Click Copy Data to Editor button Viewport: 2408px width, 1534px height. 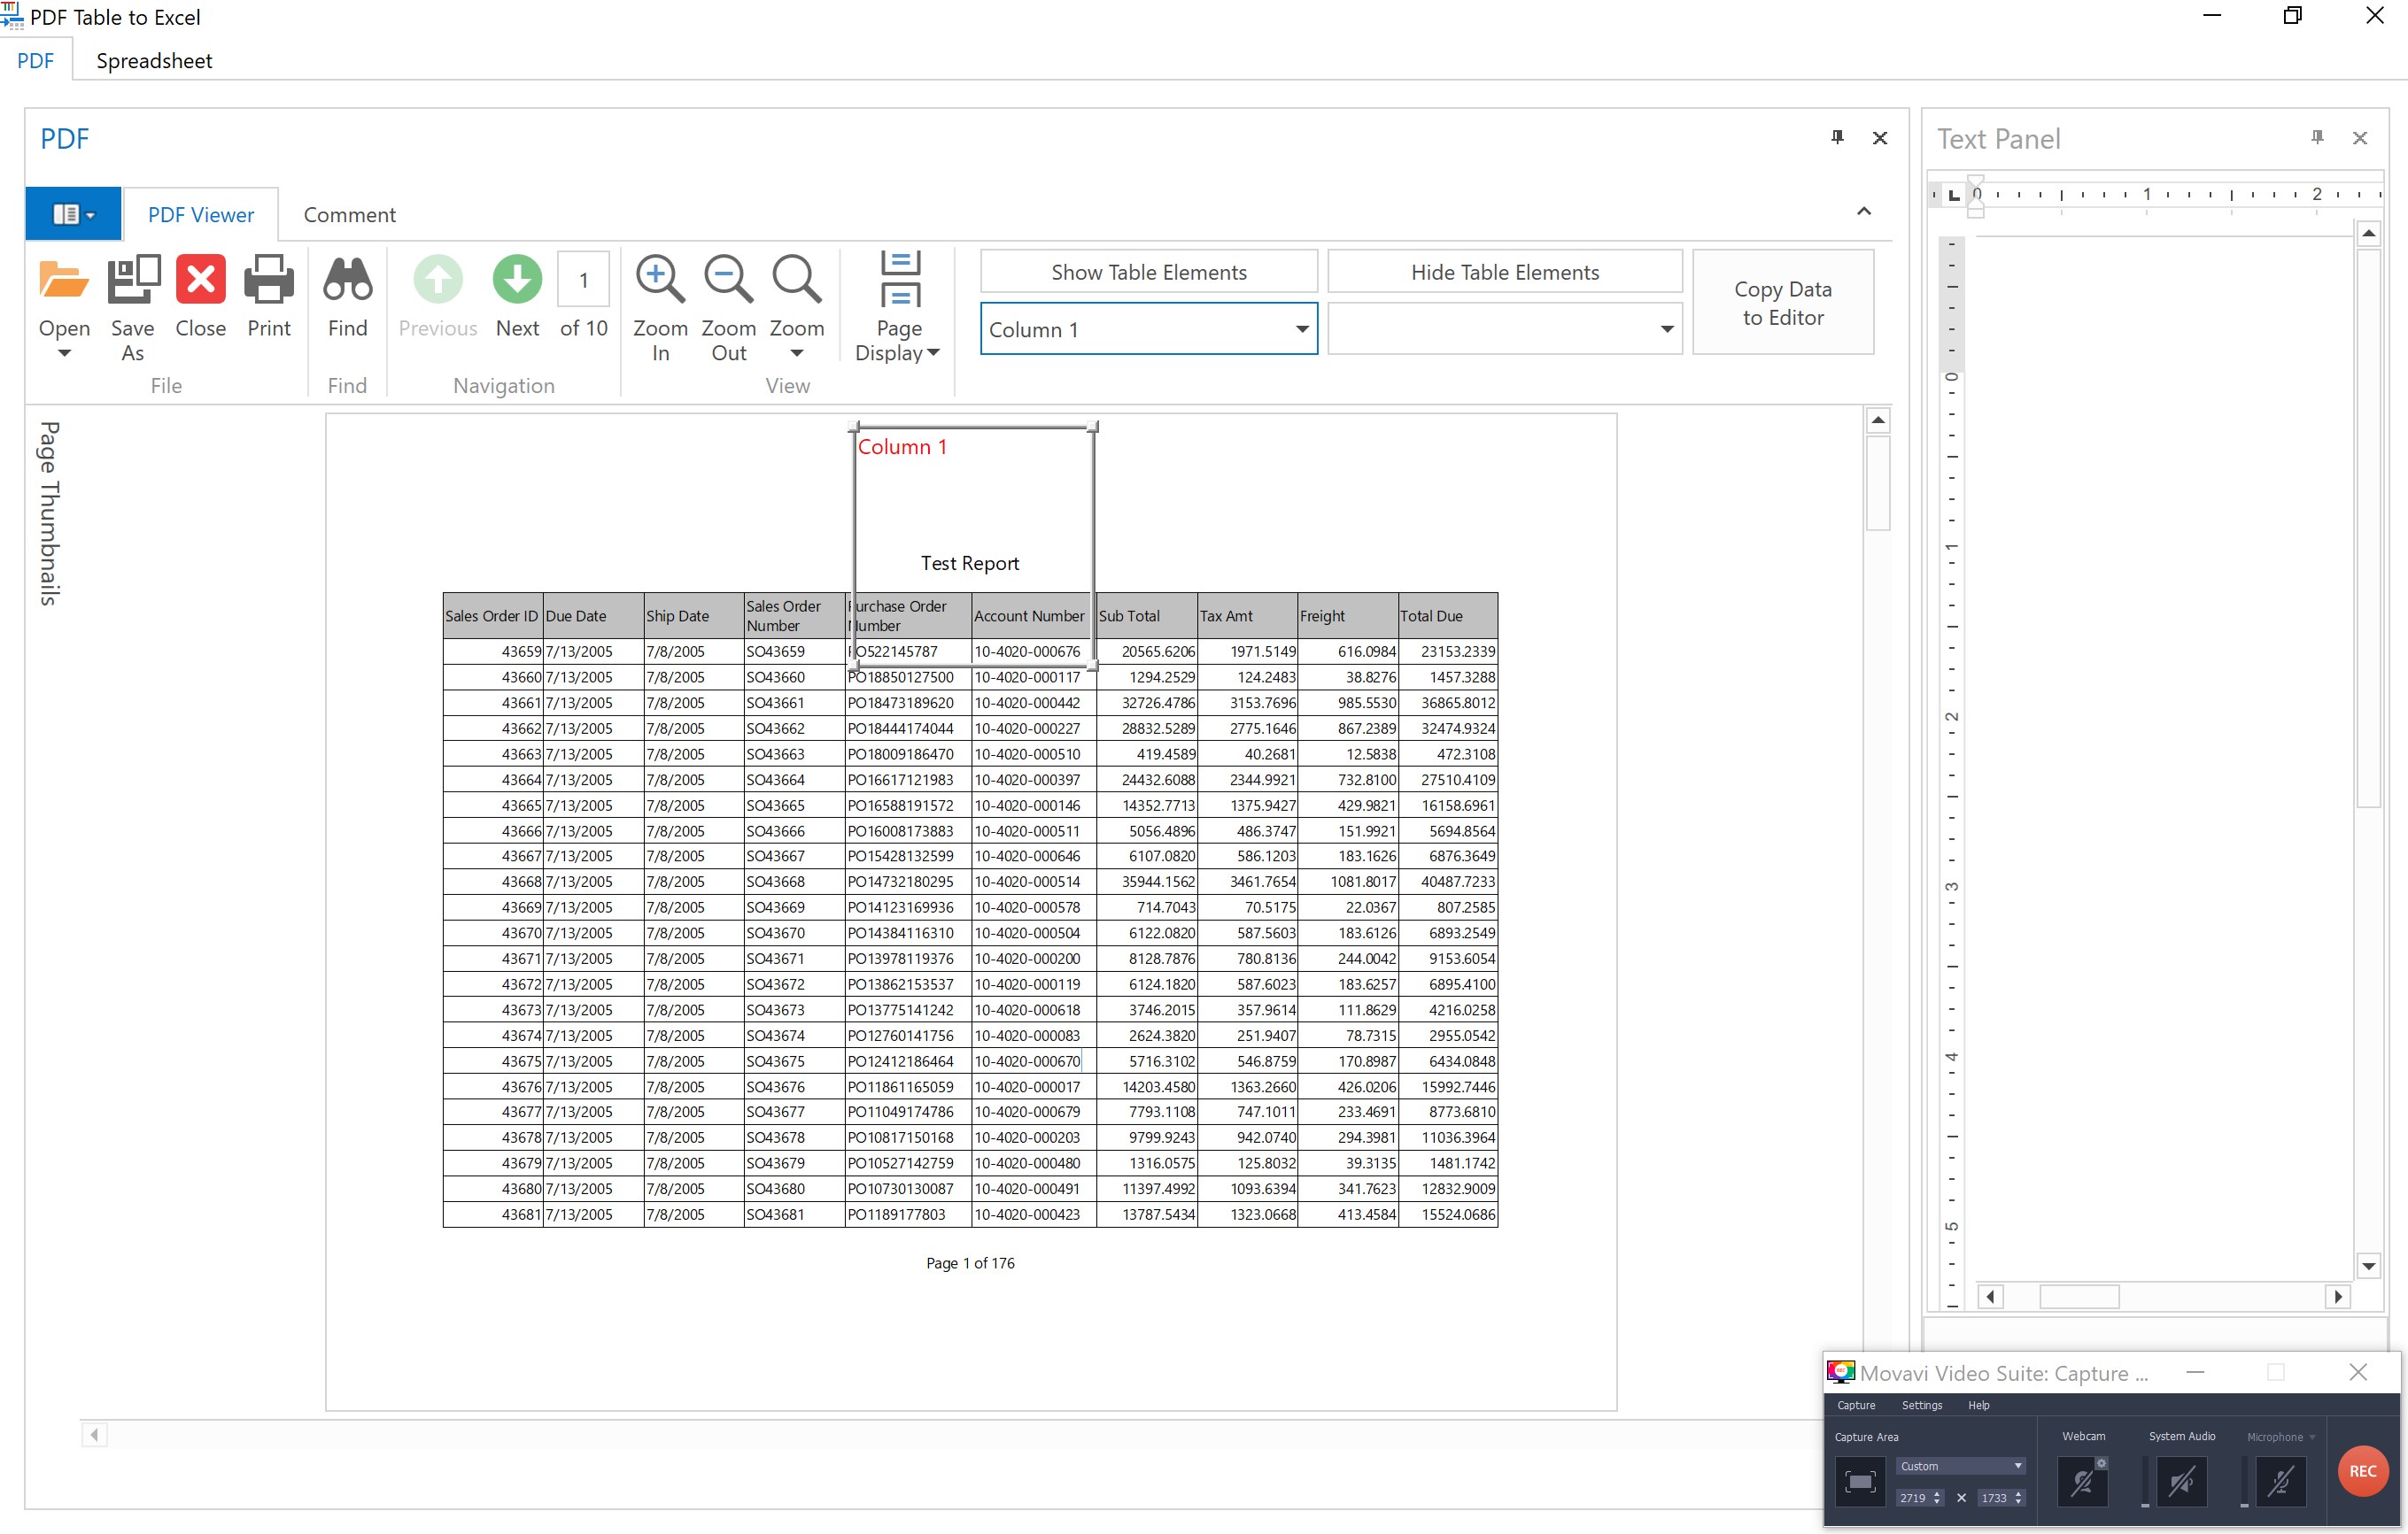point(1782,303)
